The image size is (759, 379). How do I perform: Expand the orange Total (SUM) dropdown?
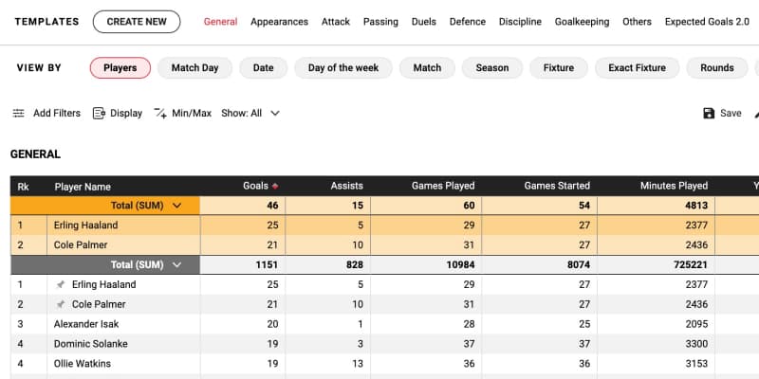click(176, 206)
